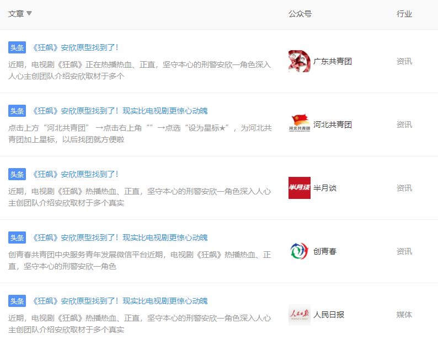Click the 资讯 label in 广东共青团 row
Image resolution: width=438 pixels, height=340 pixels.
(x=404, y=61)
